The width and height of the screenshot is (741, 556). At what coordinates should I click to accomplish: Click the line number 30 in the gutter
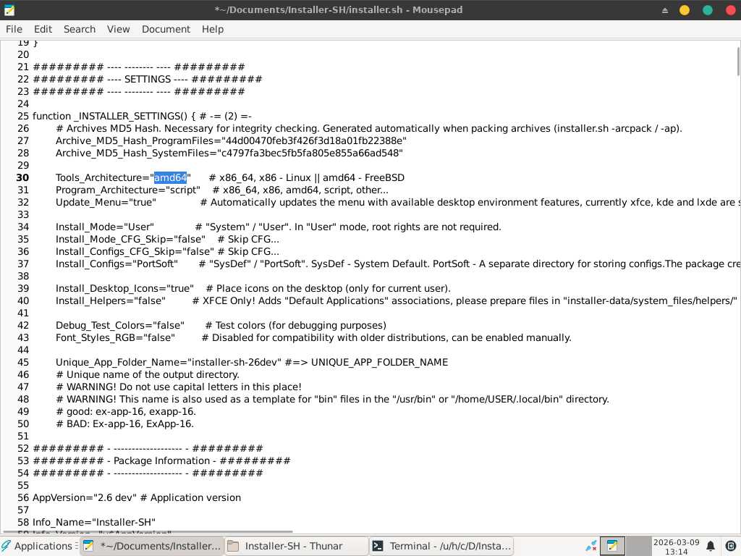tap(22, 178)
